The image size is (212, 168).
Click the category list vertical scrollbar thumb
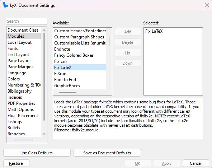click(x=44, y=76)
